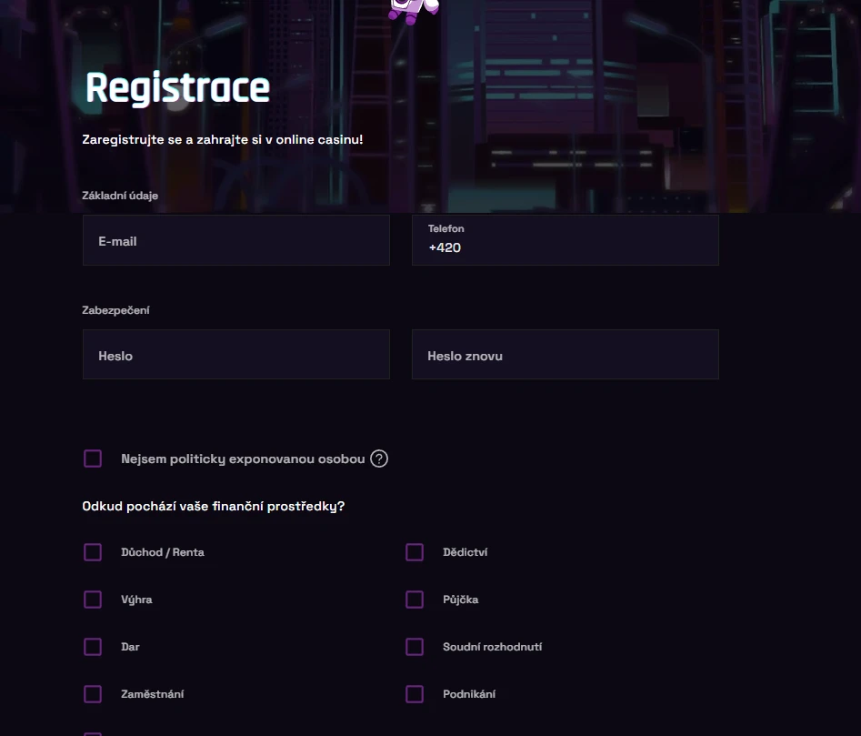Select the Heslo password field
Viewport: 861px width, 736px height.
235,355
